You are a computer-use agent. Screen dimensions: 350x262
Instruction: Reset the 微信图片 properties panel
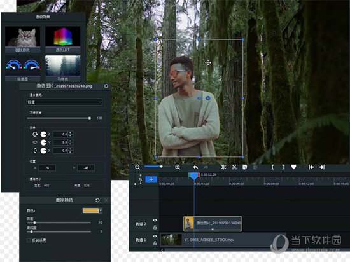[x=106, y=86]
